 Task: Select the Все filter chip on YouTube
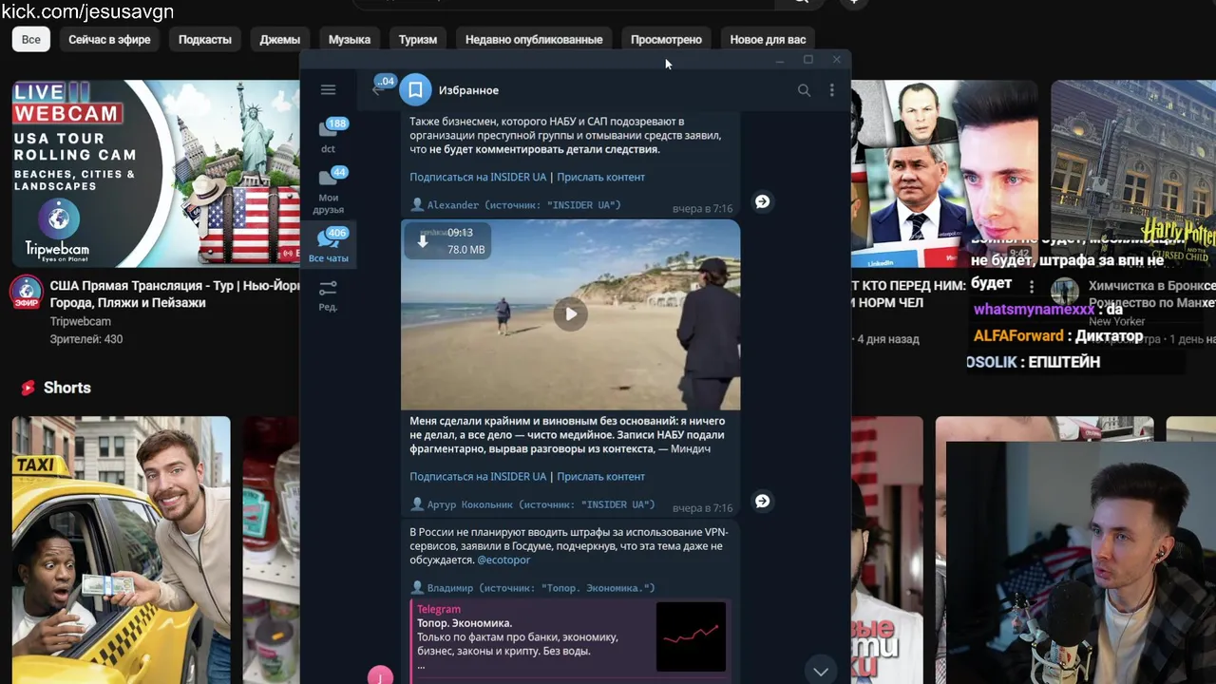31,39
